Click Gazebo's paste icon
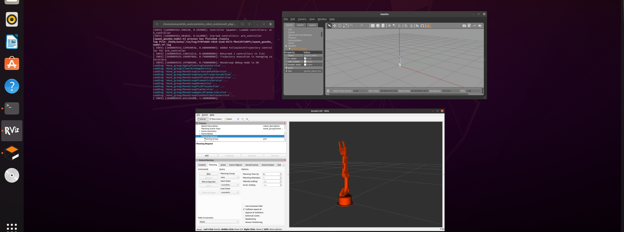This screenshot has height=232, width=624. pos(411,26)
